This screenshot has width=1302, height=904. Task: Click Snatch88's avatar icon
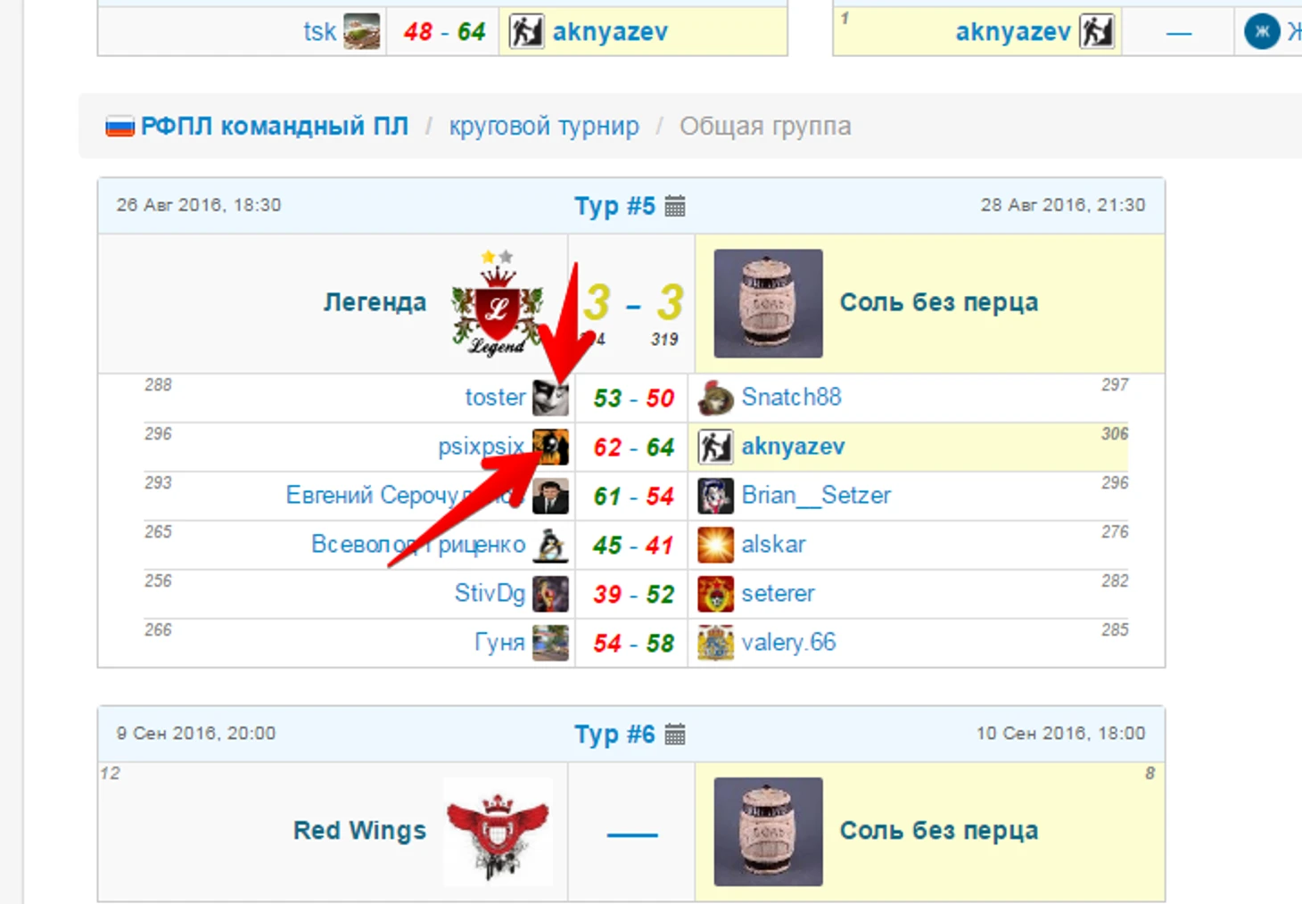point(715,398)
